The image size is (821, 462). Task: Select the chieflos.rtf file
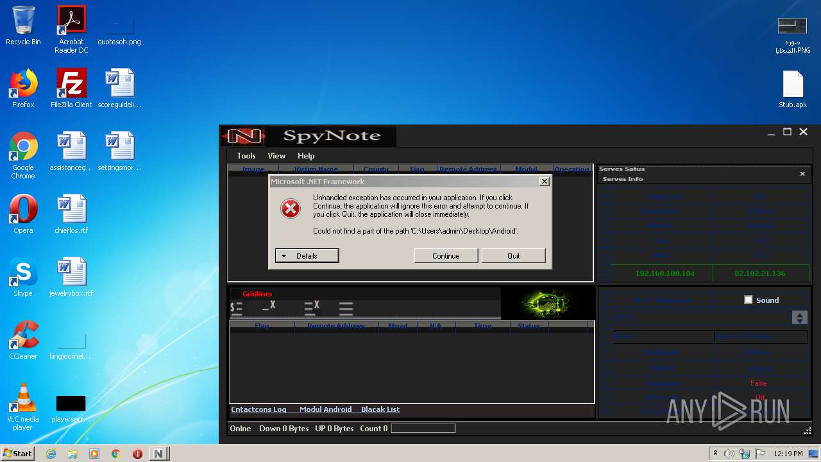71,214
